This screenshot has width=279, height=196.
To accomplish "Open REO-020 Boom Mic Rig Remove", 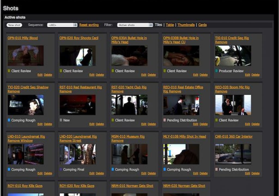I will pos(232,89).
